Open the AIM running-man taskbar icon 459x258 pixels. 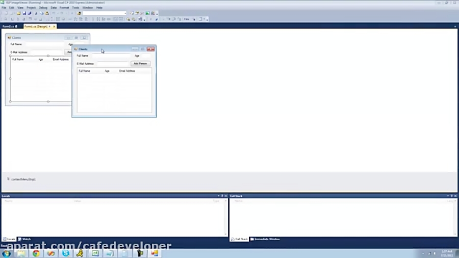tap(80, 253)
